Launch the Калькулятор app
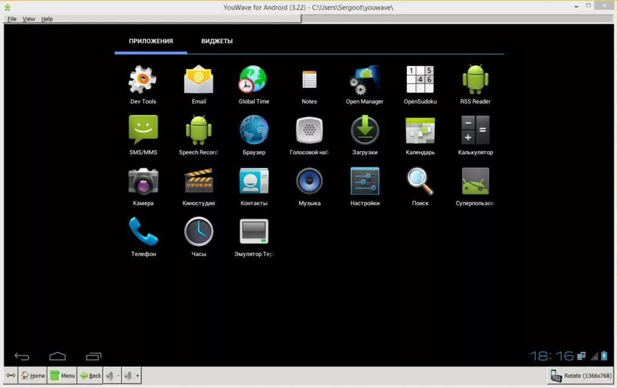The image size is (618, 388). (476, 130)
